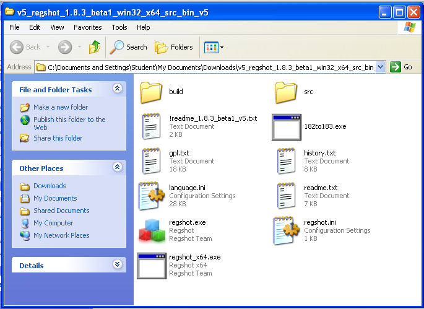The image size is (424, 309).
Task: Click Share this folder link
Action: coord(58,138)
